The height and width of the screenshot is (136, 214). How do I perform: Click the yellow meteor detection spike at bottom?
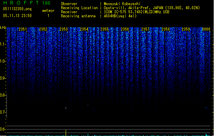tap(66, 133)
